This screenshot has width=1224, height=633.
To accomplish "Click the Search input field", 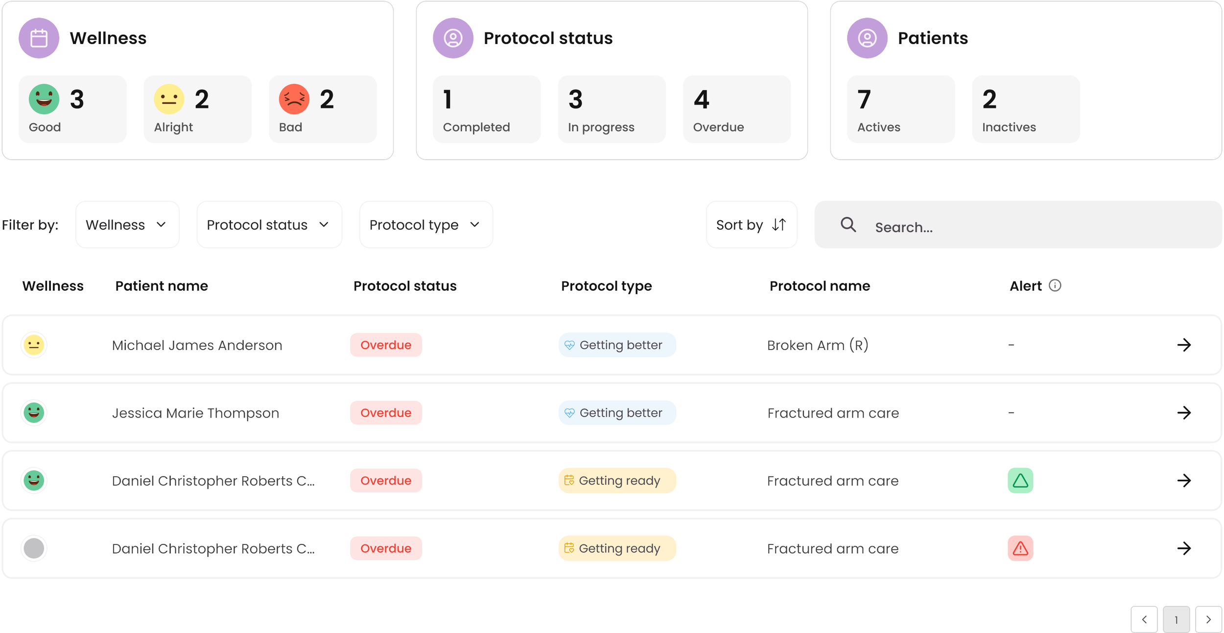I will pyautogui.click(x=1028, y=227).
